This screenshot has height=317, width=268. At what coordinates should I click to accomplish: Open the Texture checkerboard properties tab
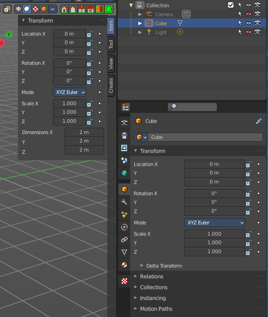124,281
